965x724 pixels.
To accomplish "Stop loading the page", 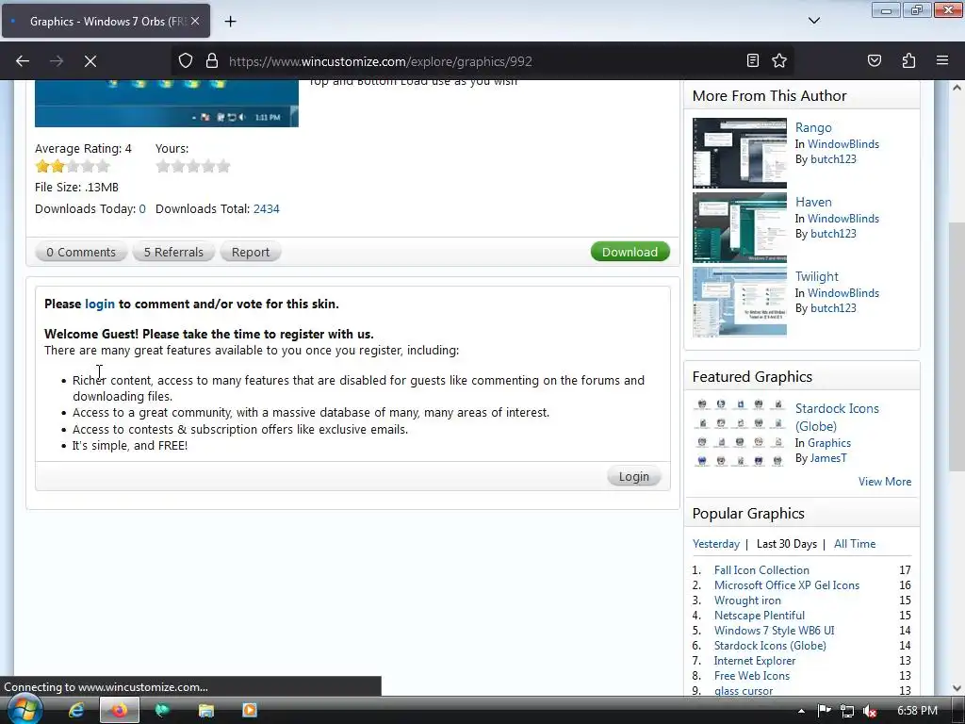I will click(90, 61).
